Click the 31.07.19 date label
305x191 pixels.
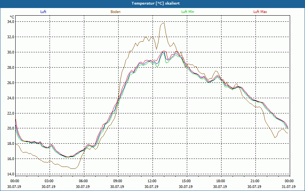click(x=289, y=186)
